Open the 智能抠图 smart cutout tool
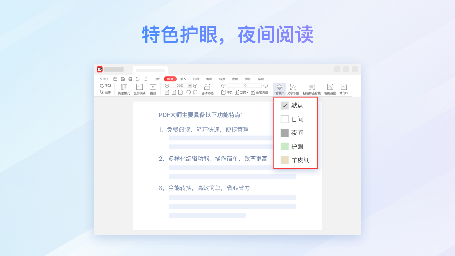Screen dimensions: 455x256 click(x=330, y=87)
